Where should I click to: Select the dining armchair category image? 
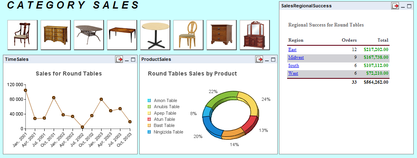[x=23, y=35]
